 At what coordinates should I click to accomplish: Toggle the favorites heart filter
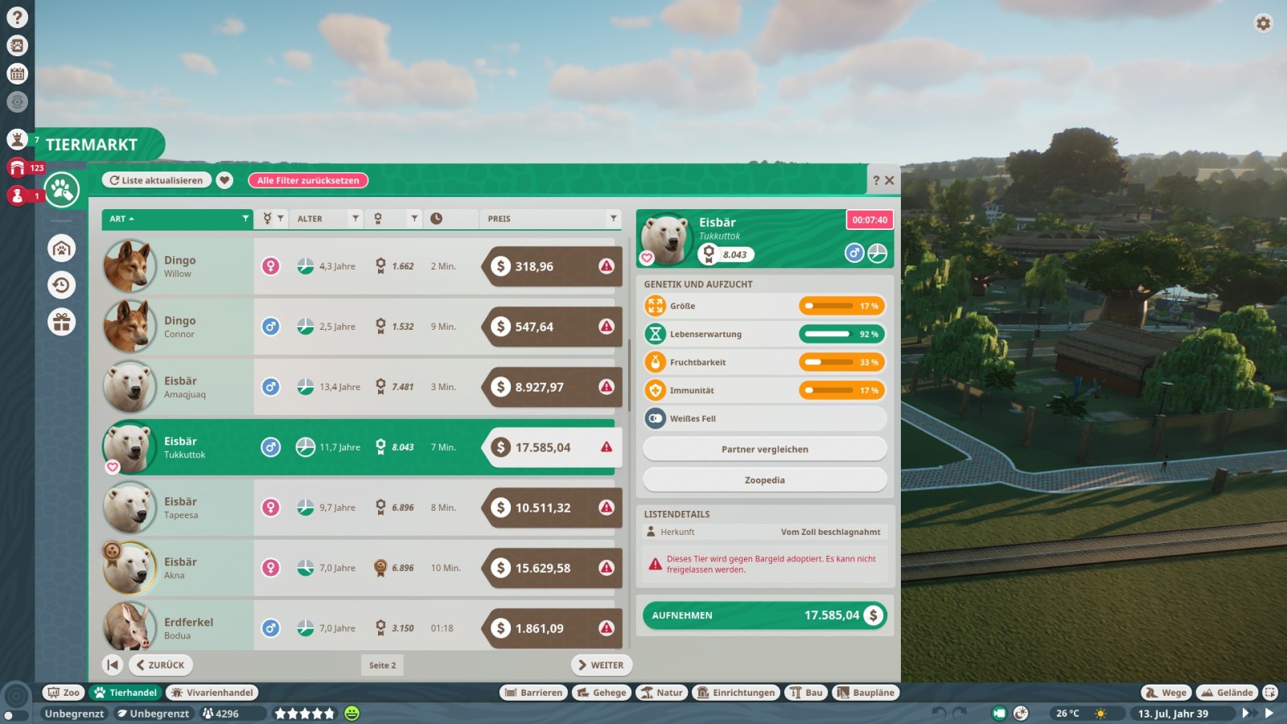225,180
